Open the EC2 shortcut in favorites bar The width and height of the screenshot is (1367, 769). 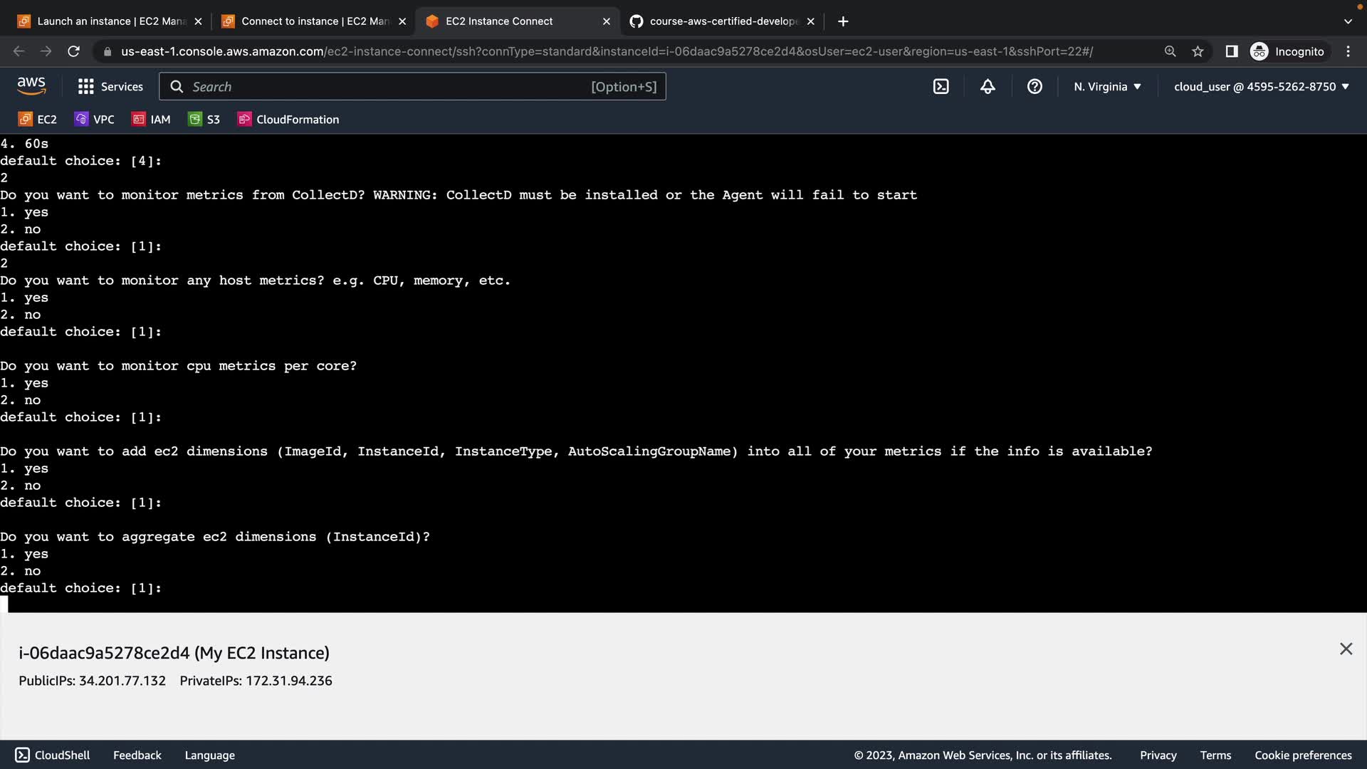click(x=38, y=120)
